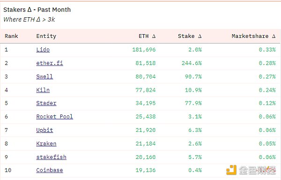Click the watermark logo icon

point(231,170)
